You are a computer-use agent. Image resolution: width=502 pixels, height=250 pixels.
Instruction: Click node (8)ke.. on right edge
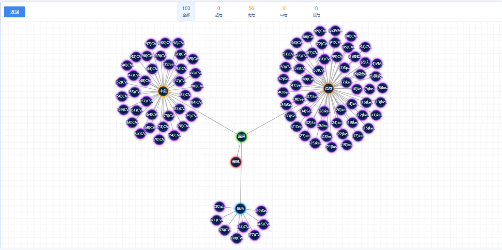(382, 88)
